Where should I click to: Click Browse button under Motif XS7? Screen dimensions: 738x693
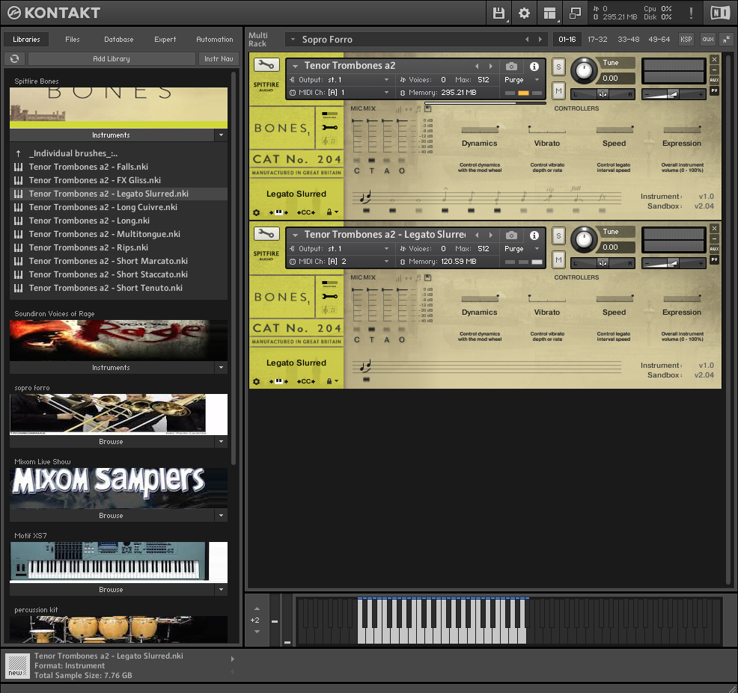click(111, 589)
